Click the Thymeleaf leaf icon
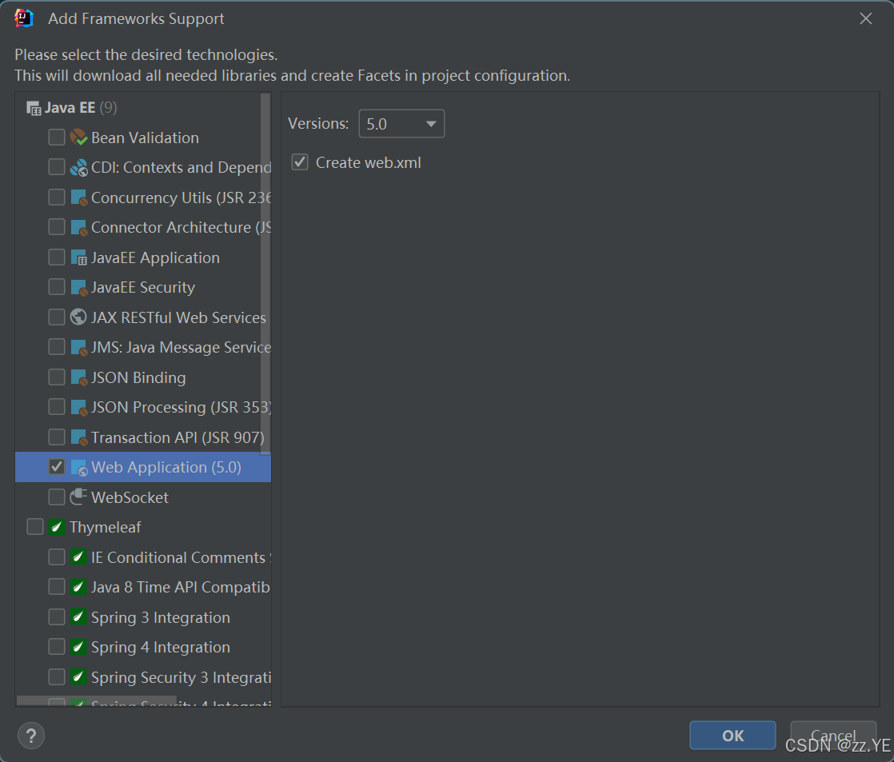Image resolution: width=894 pixels, height=762 pixels. click(57, 527)
